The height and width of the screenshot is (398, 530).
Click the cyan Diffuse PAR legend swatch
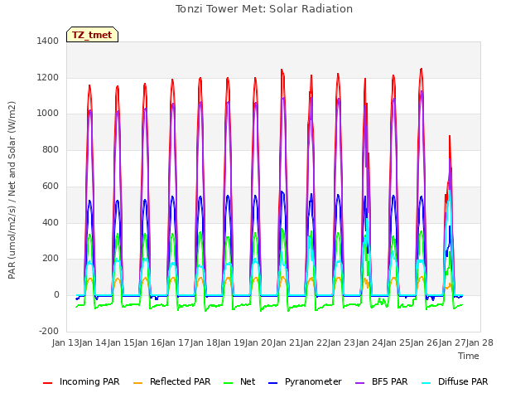(x=426, y=383)
